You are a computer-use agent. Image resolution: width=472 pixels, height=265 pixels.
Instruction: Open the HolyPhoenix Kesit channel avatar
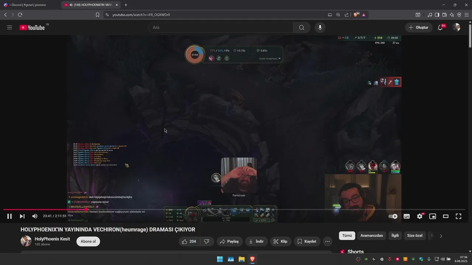tap(26, 241)
